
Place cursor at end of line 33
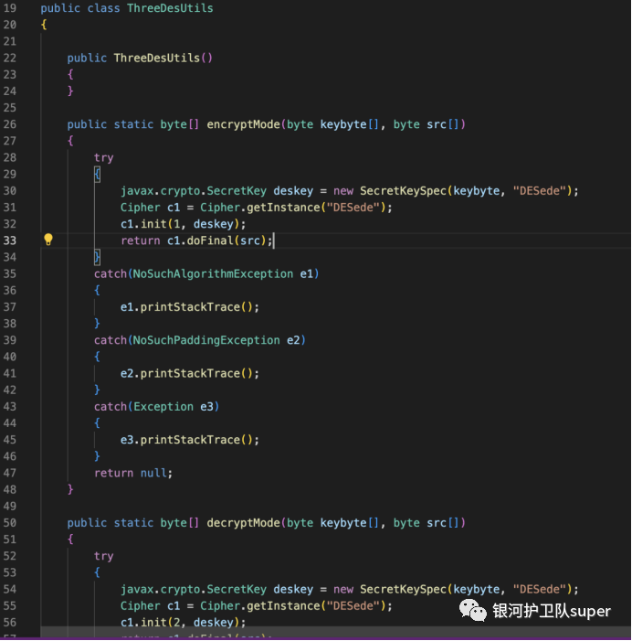(274, 240)
